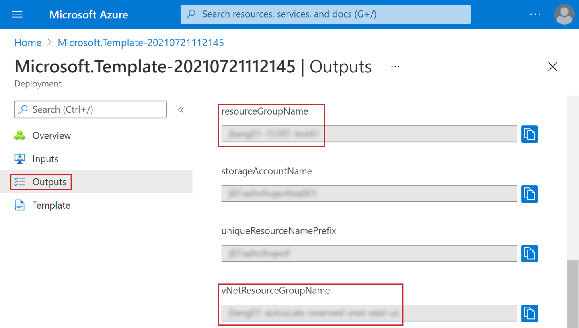579x328 pixels.
Task: Click the Inputs monitor icon
Action: click(20, 159)
